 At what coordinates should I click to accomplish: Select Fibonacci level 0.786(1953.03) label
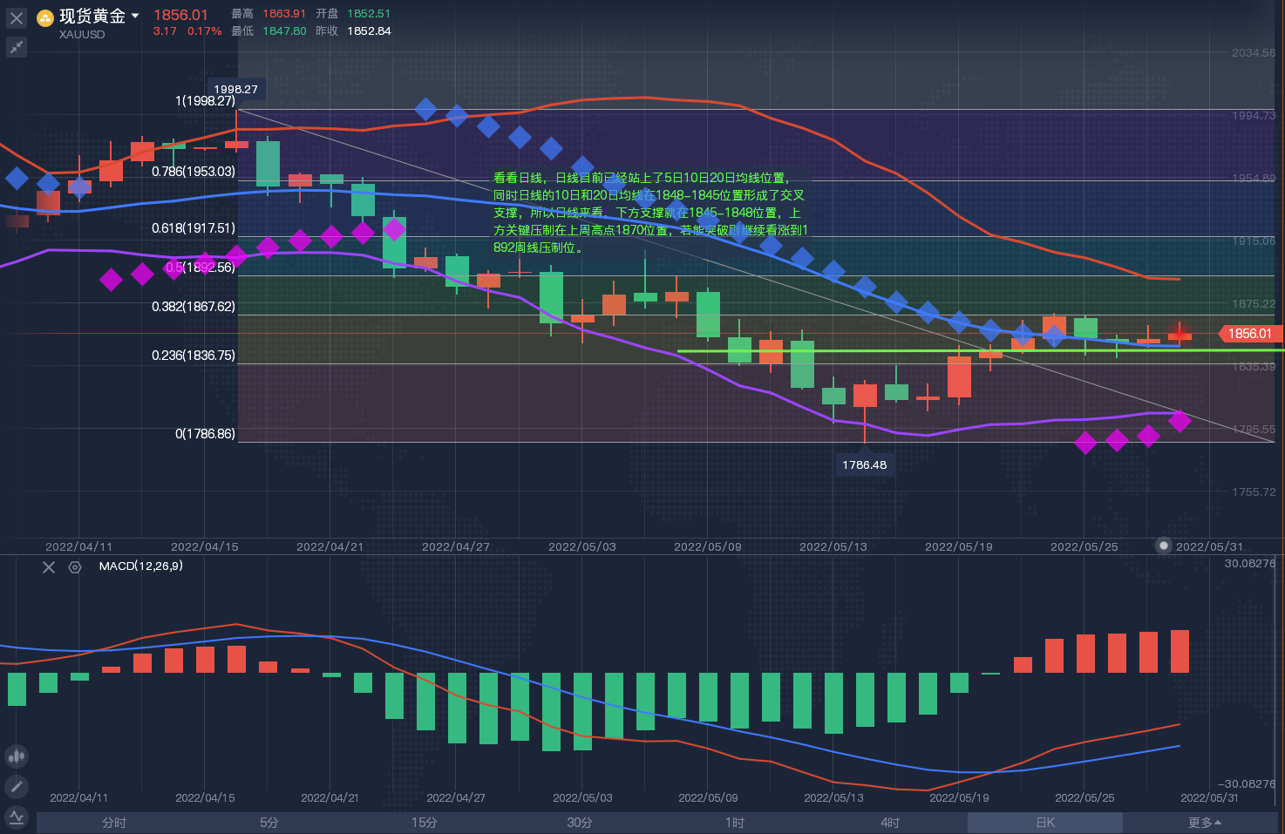coord(194,172)
